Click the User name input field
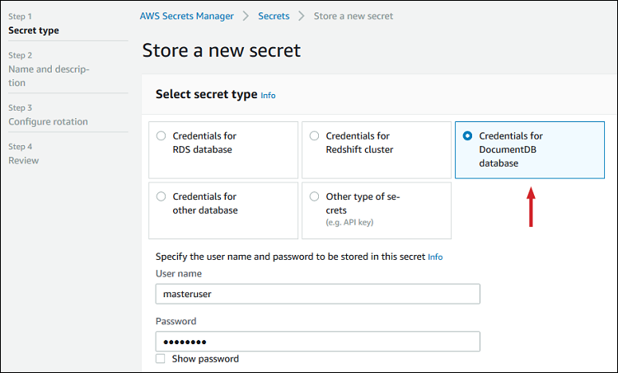618x373 pixels. (x=318, y=294)
